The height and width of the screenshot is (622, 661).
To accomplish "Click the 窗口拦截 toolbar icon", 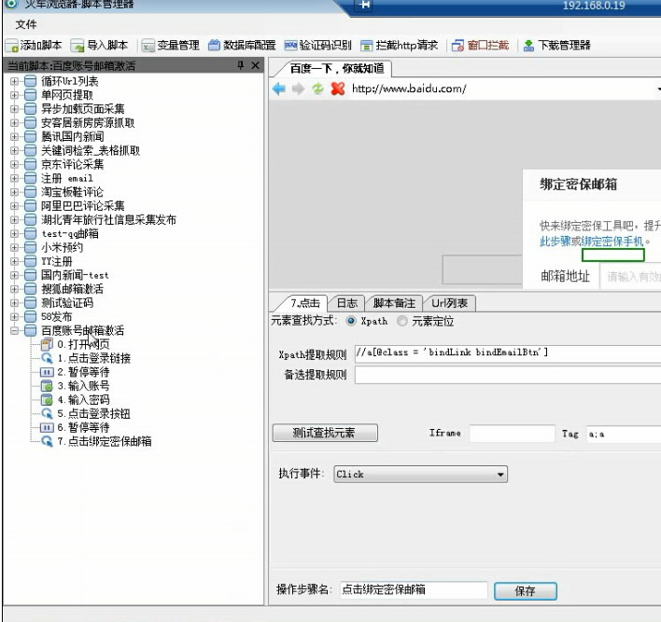I will pos(457,46).
